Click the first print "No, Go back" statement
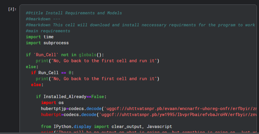259x134 pixels. coord(98,61)
